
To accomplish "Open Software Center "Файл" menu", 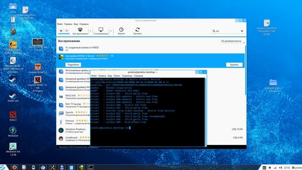I will coord(60,24).
